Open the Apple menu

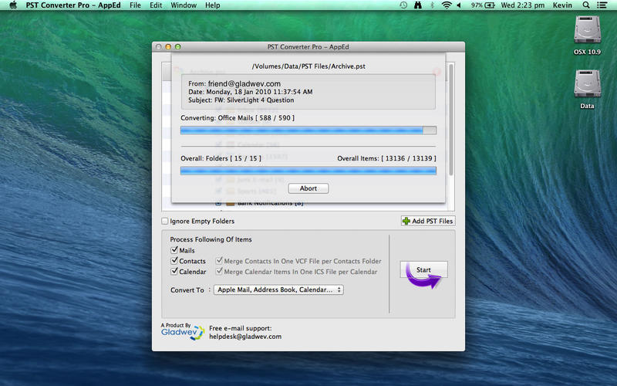13,5
